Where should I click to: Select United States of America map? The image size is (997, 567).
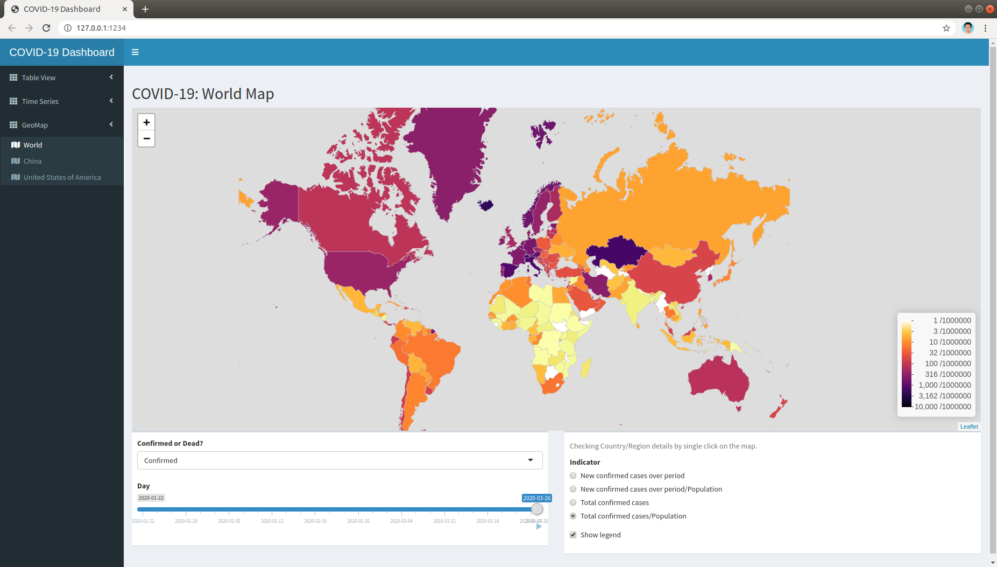[x=62, y=177]
